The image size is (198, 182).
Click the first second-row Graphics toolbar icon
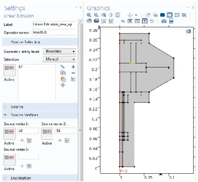pos(89,21)
